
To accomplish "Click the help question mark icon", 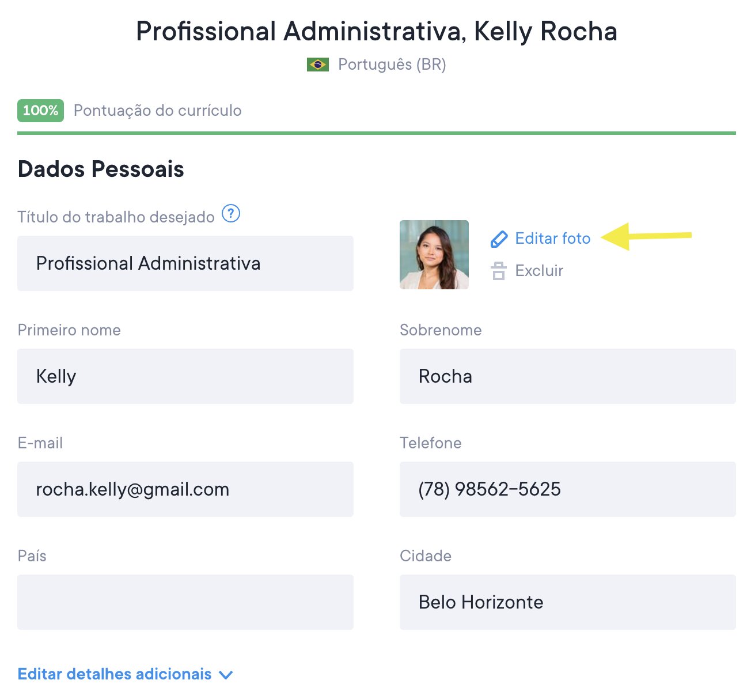I will coord(231,214).
